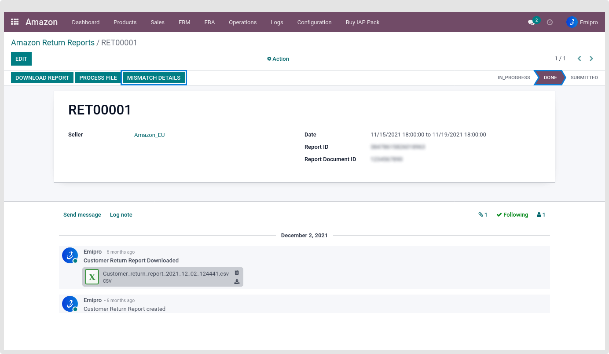This screenshot has height=354, width=609.
Task: Click the Mismatch Details button
Action: click(154, 78)
